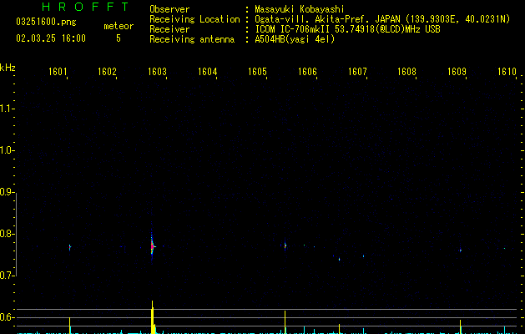
Task: Click the meteor count value 5
Action: 119,38
